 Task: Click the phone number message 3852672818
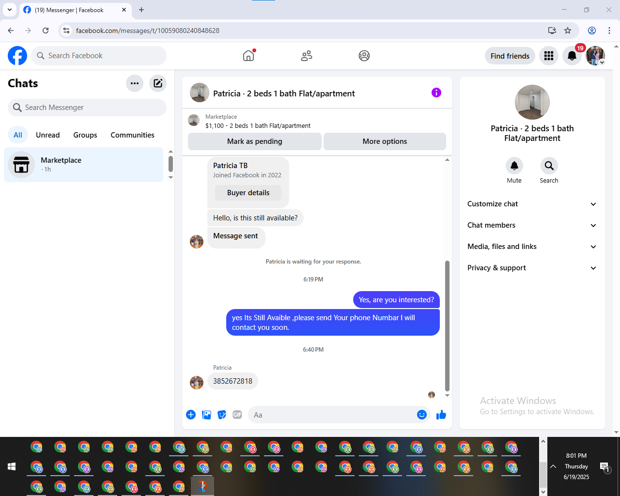232,381
